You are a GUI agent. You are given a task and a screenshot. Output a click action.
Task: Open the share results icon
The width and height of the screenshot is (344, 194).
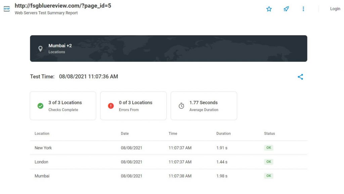300,77
